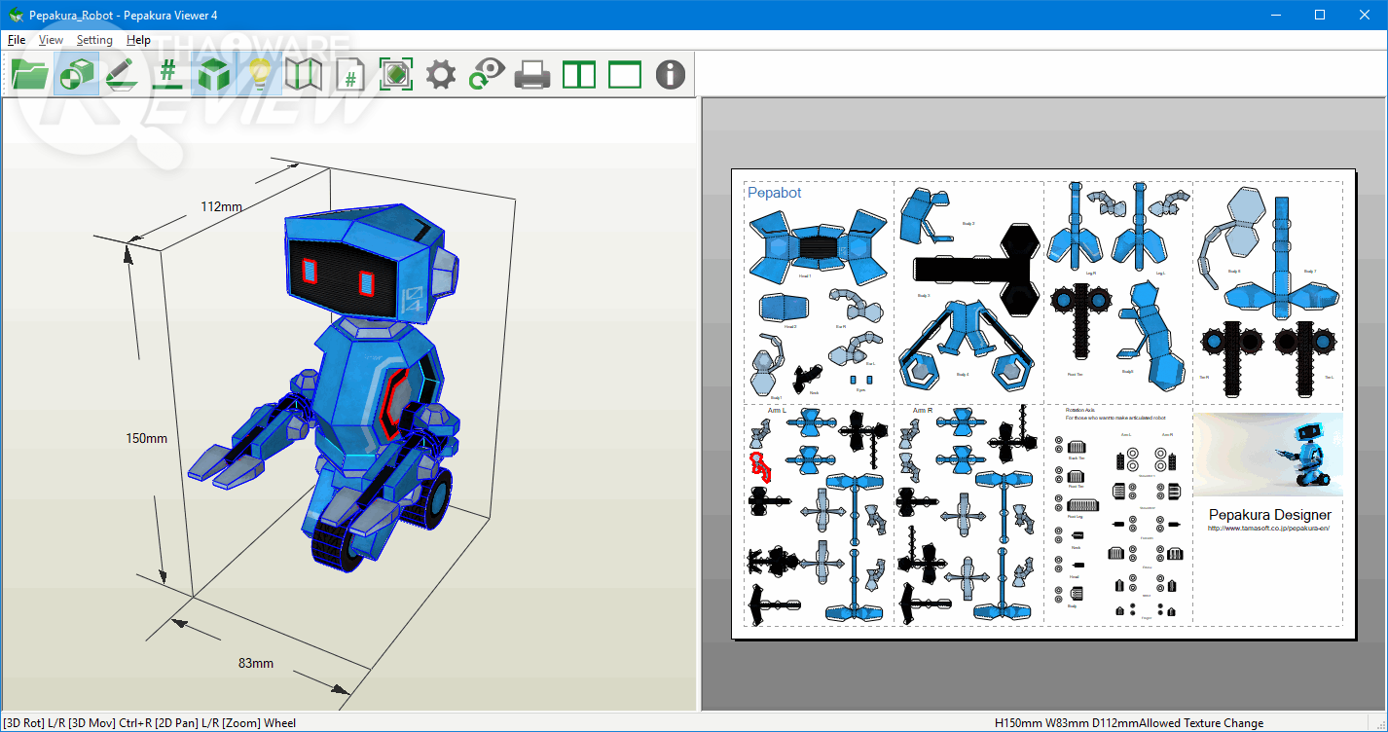1388x732 pixels.
Task: Click the tamasoft.co.jp link on pattern sheet
Action: (x=1267, y=529)
